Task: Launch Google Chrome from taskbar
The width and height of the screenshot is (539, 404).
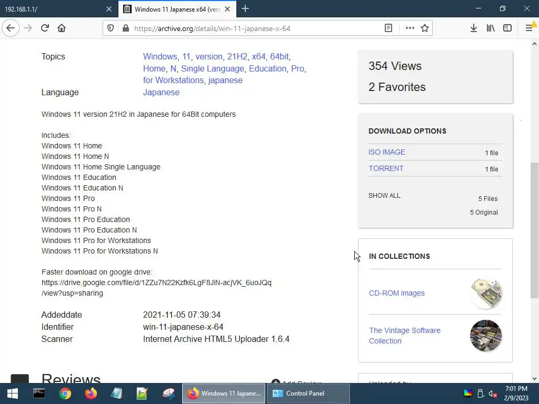Action: [x=65, y=393]
